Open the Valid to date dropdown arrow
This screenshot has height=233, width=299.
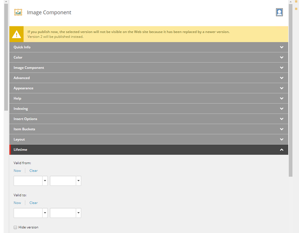coord(45,213)
